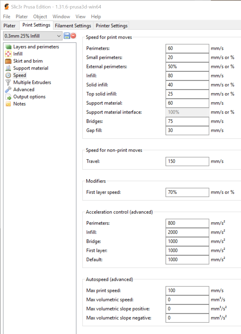Click the Infill speed field showing 80
The width and height of the screenshot is (241, 334).
point(187,76)
